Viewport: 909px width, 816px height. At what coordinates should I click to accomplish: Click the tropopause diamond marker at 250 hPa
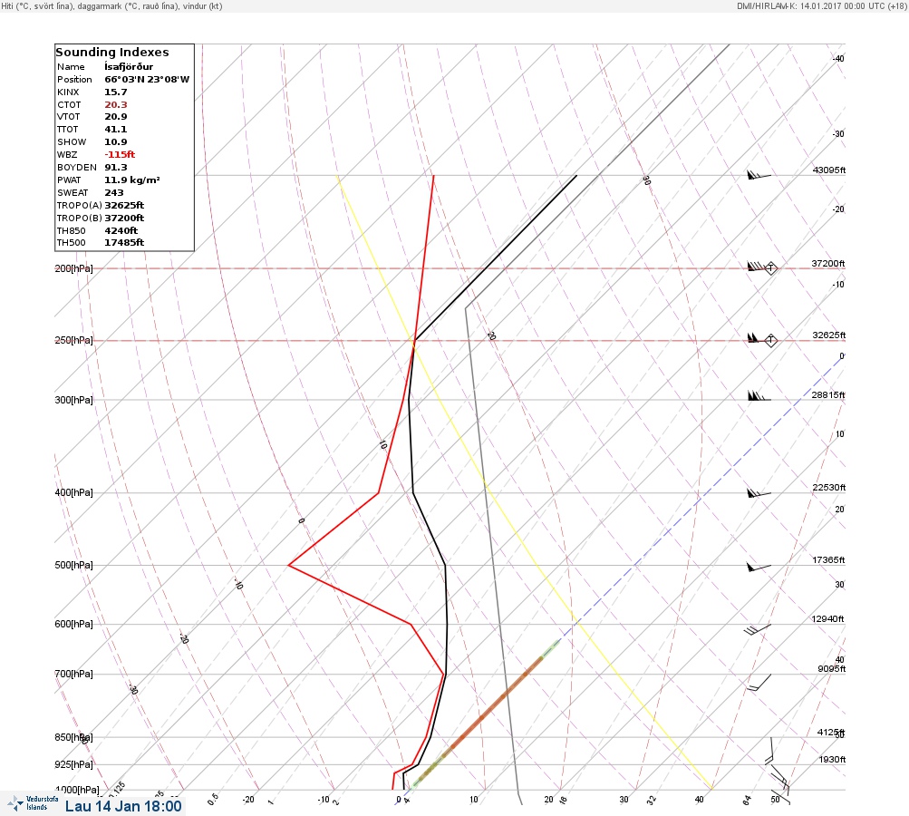pos(771,340)
